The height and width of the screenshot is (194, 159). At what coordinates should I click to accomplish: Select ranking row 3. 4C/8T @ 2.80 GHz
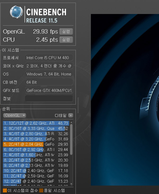click(36, 134)
